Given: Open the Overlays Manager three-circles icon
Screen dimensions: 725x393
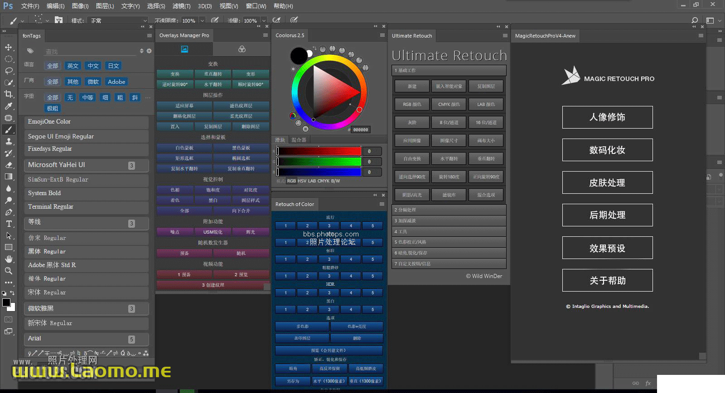Looking at the screenshot, I should click(242, 49).
